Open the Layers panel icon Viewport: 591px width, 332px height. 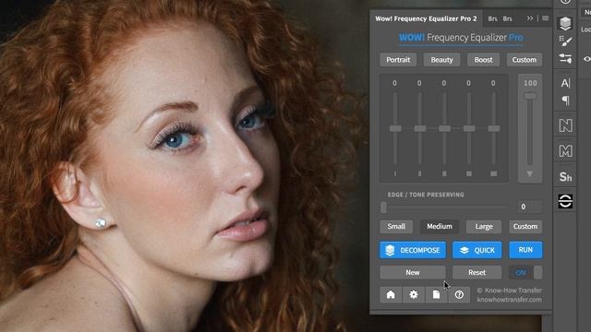pyautogui.click(x=565, y=23)
